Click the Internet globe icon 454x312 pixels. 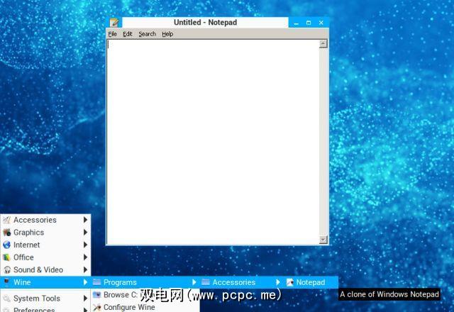coord(6,245)
